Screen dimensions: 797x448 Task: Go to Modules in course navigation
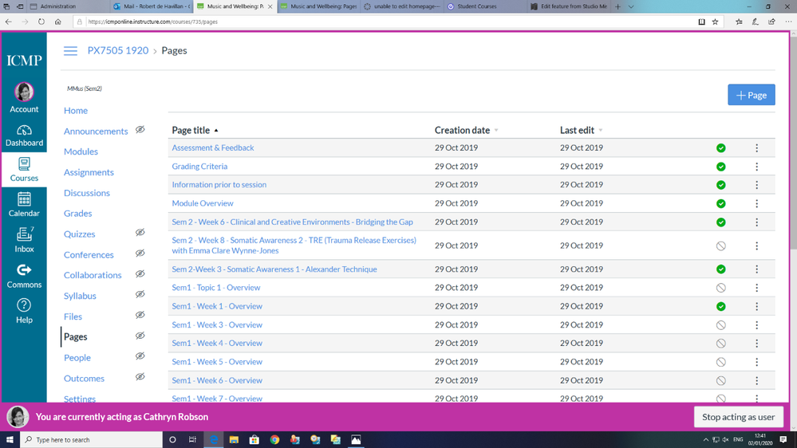coord(81,151)
